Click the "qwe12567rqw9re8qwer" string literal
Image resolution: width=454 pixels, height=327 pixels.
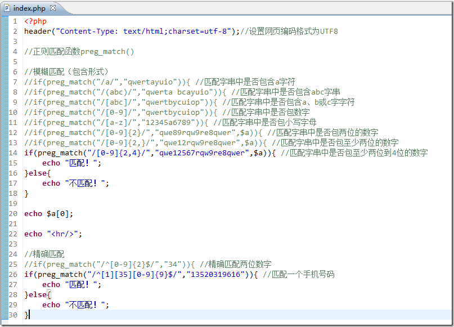tap(202, 153)
